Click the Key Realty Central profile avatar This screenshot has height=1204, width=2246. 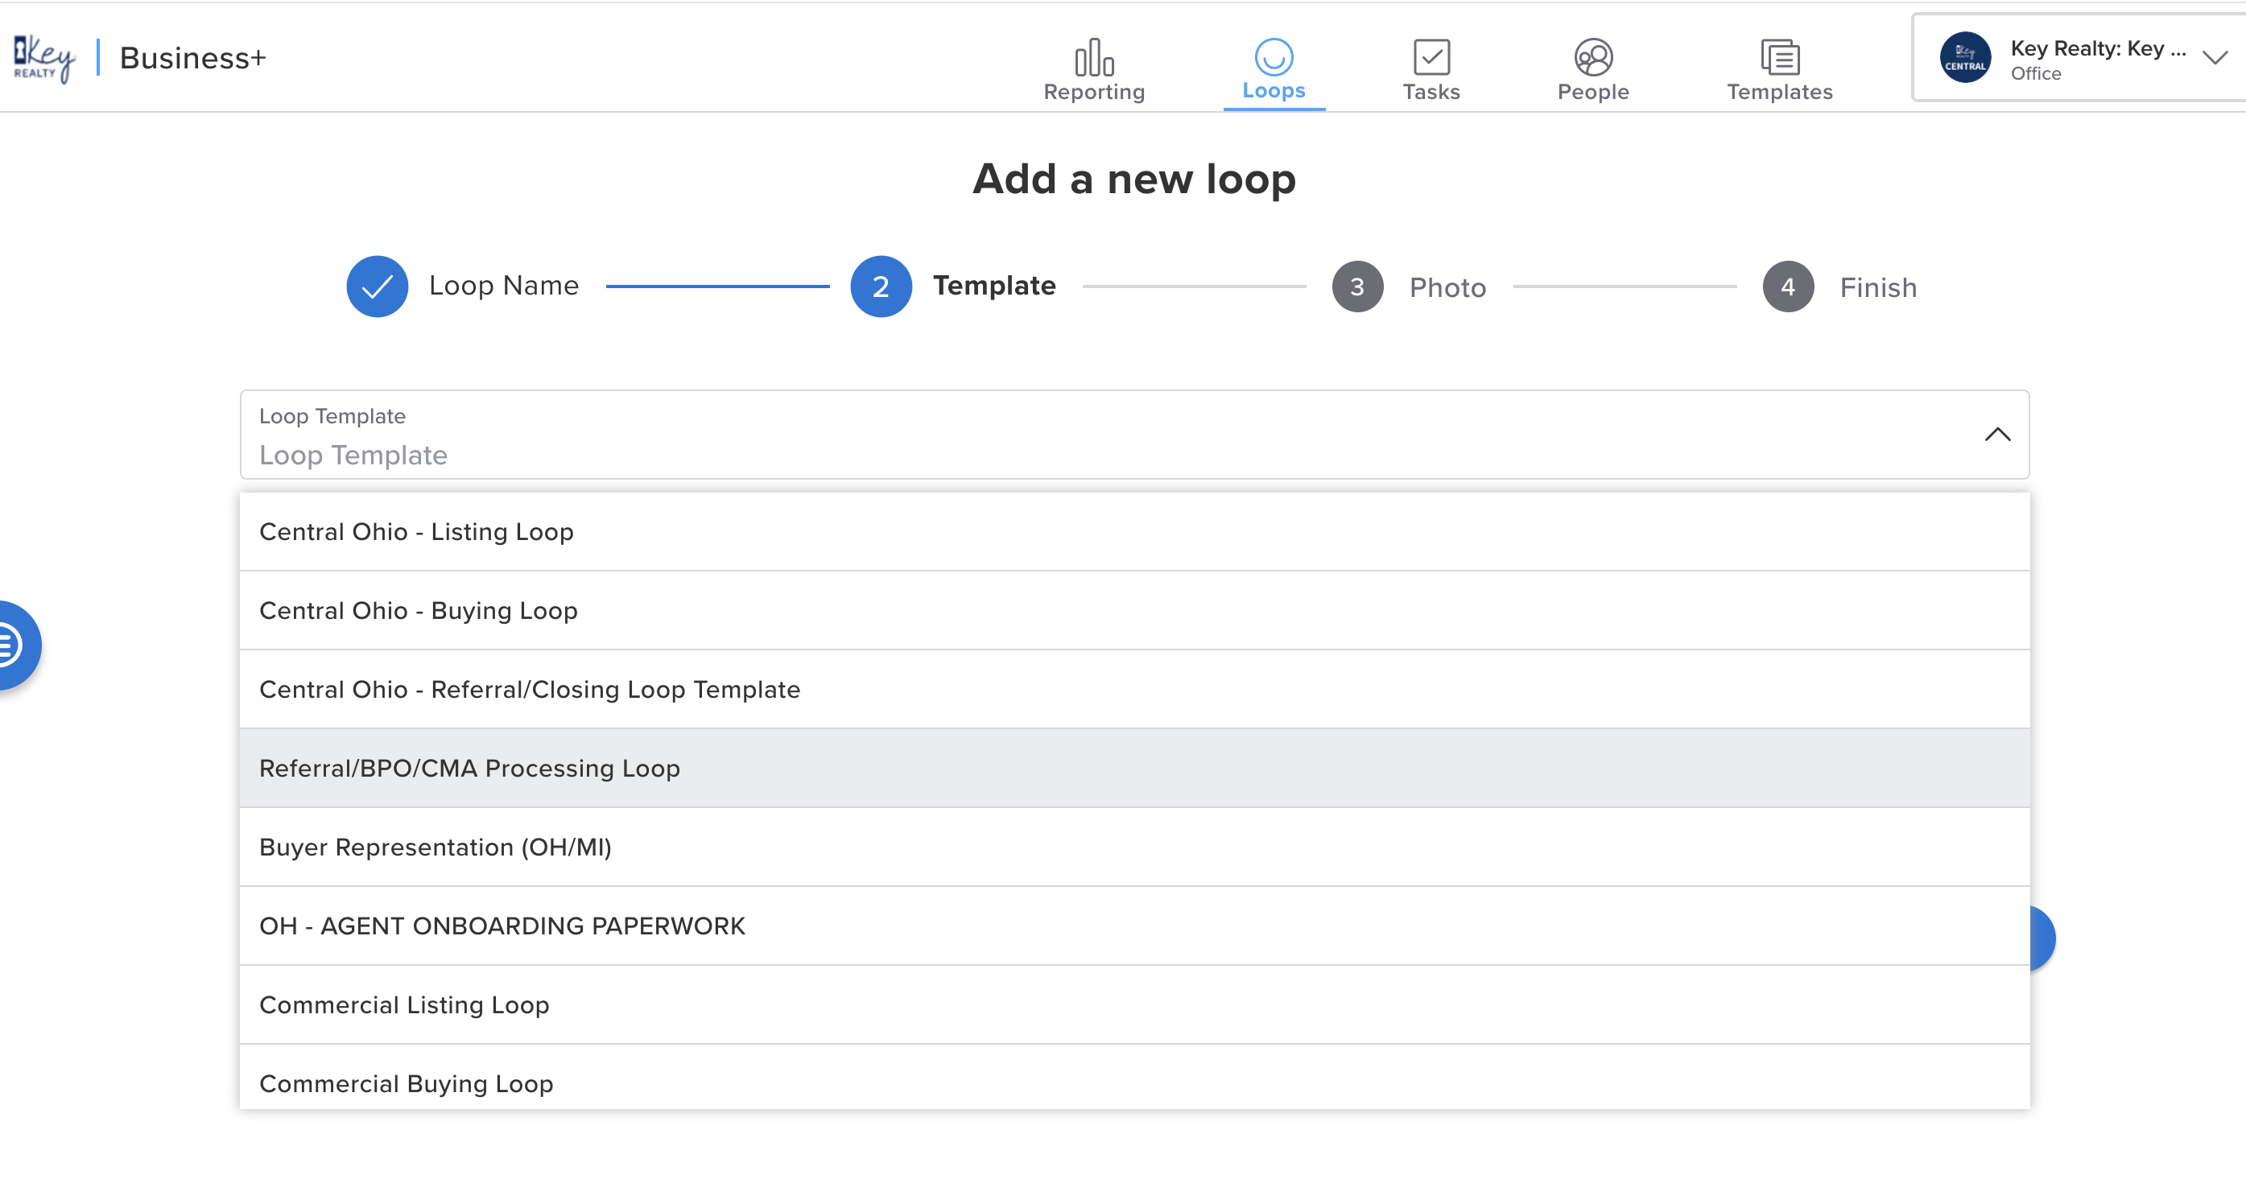tap(1964, 59)
